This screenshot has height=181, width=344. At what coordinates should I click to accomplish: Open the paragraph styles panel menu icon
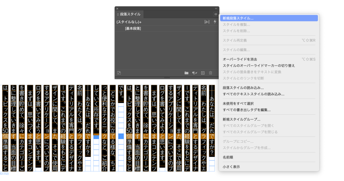216,14
